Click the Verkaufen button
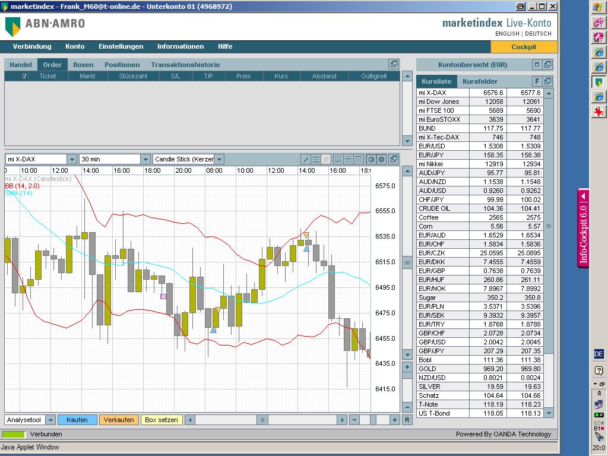Screen dimensions: 608x456 [119, 420]
